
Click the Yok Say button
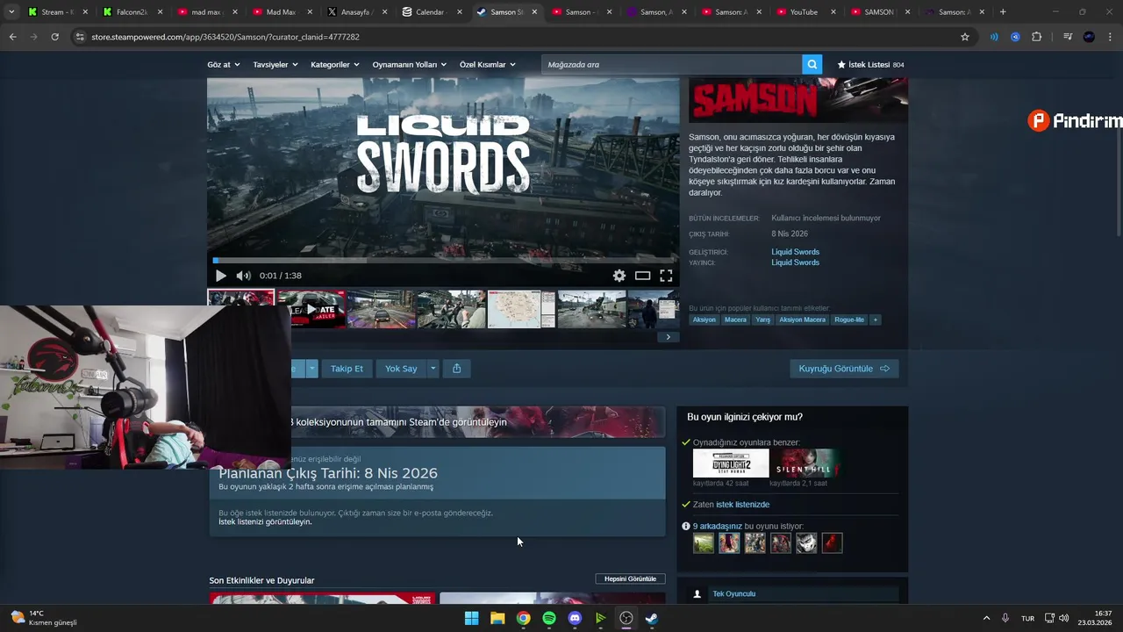tap(401, 369)
